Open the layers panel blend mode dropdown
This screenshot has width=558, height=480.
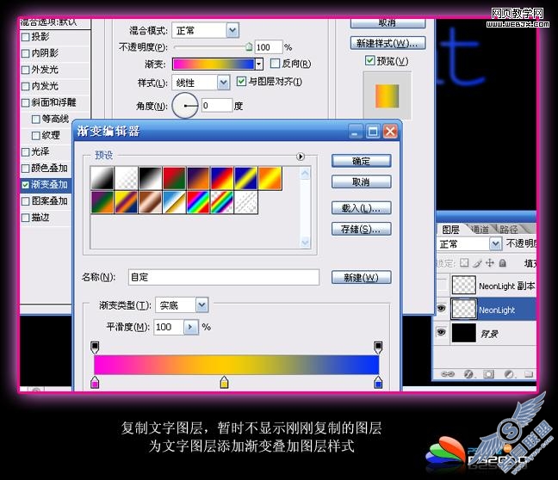click(495, 244)
